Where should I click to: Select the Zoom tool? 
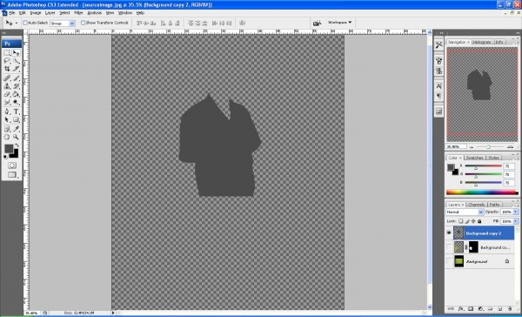[16, 137]
